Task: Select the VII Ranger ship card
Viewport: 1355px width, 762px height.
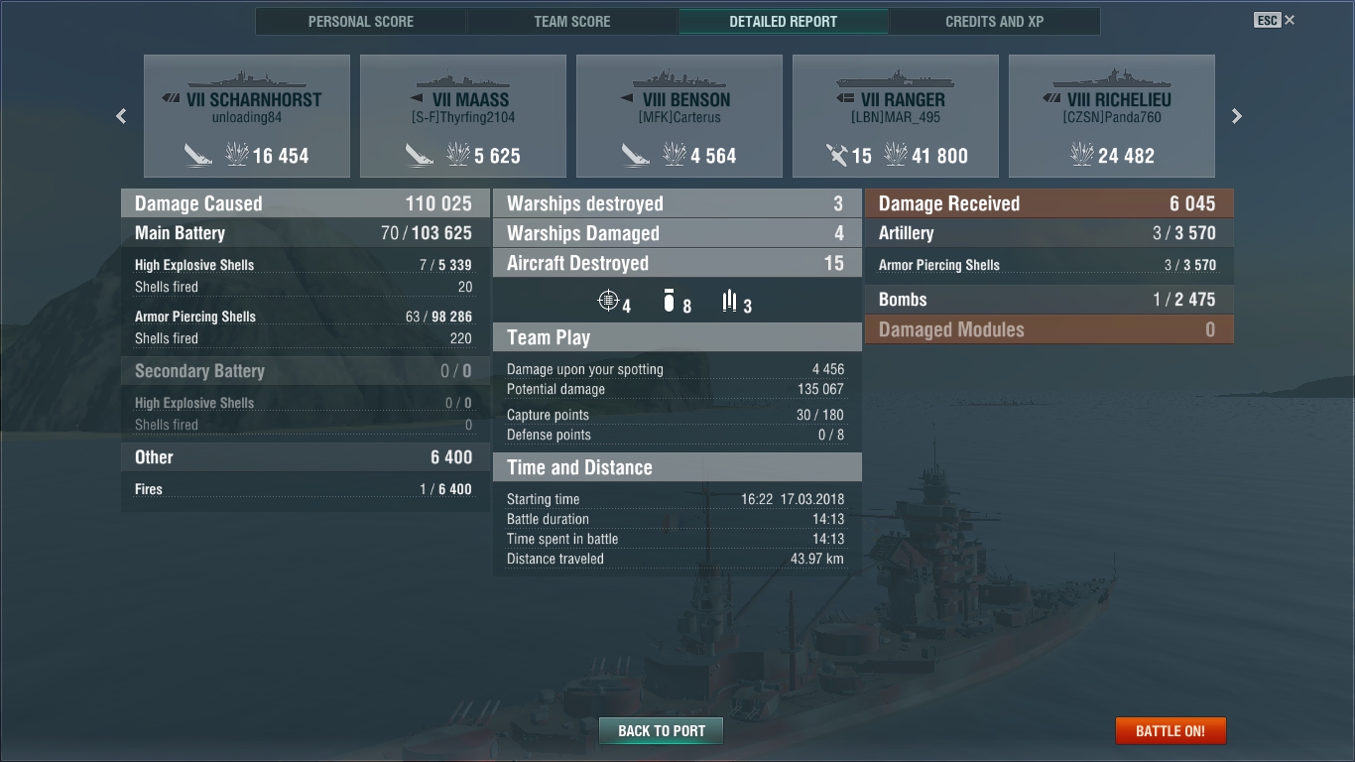Action: point(896,116)
